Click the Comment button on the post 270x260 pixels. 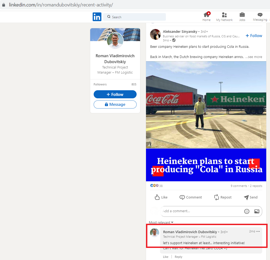point(191,197)
